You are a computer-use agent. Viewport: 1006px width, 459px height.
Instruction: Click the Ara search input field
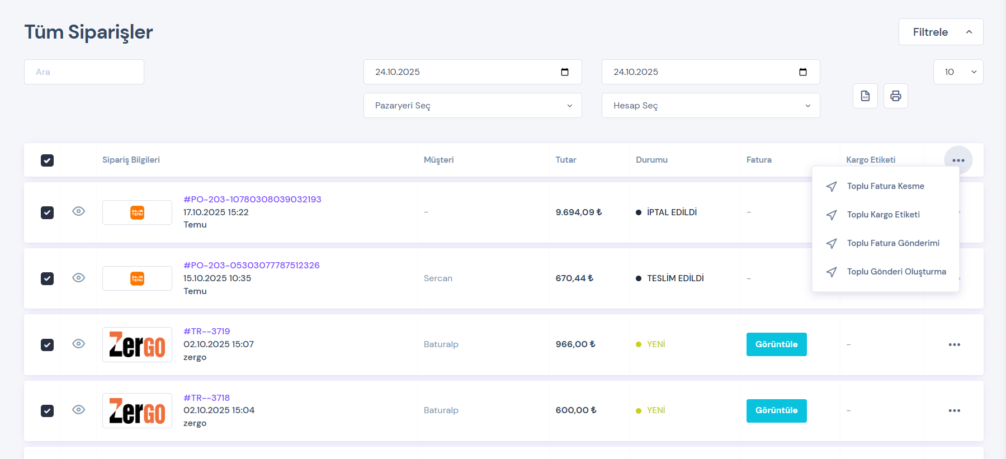coord(84,72)
